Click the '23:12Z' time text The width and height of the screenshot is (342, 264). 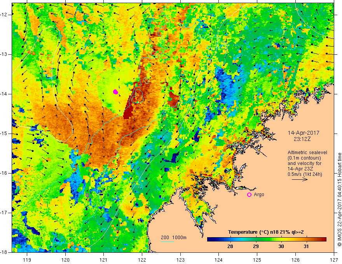(302, 139)
